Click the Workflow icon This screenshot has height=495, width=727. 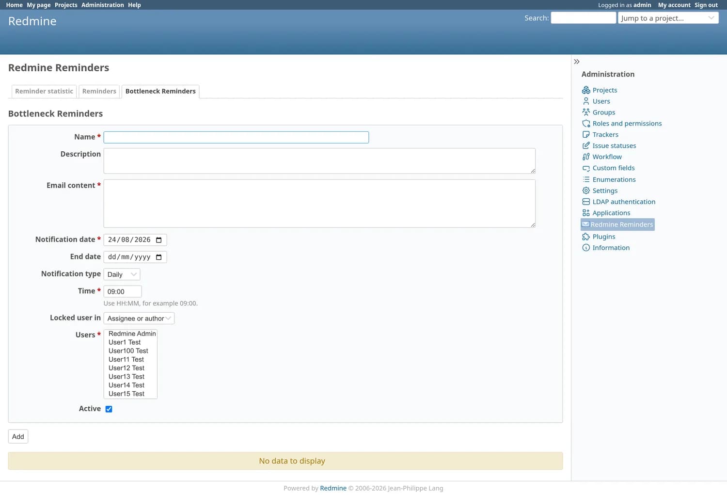coord(586,157)
